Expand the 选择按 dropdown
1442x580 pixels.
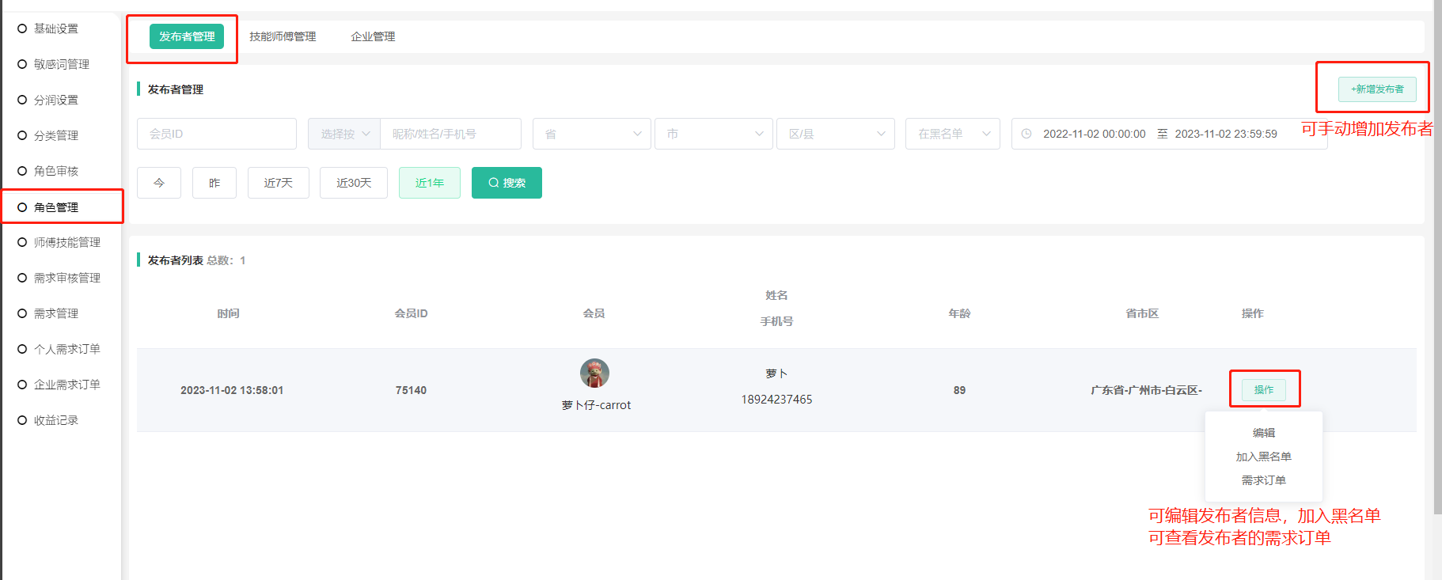click(x=344, y=134)
